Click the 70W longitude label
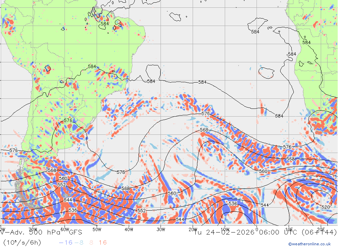338x247 pixels. tap(33, 229)
